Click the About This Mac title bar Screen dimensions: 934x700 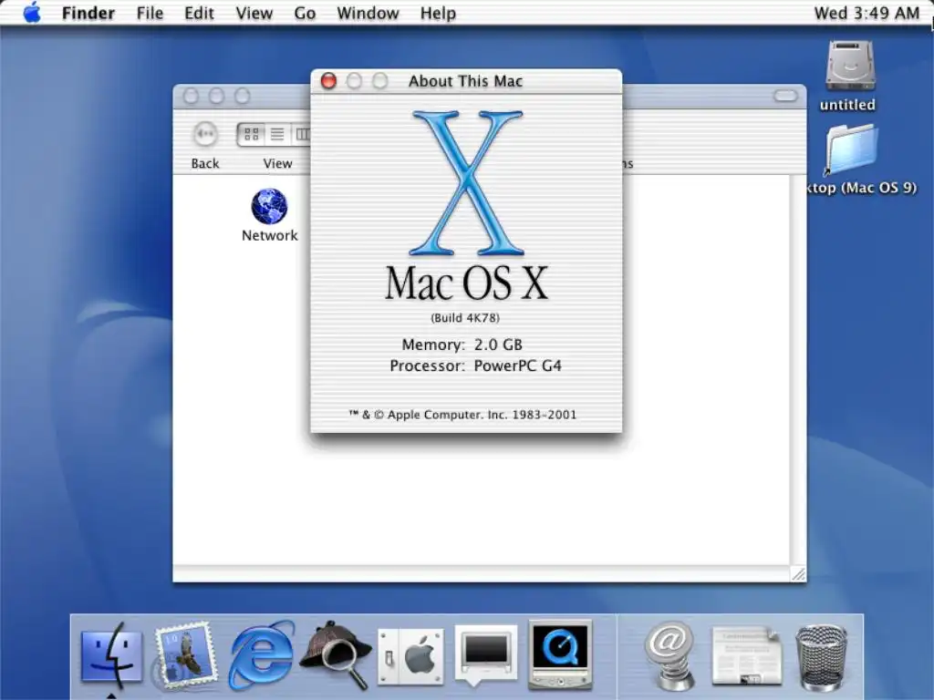click(466, 81)
